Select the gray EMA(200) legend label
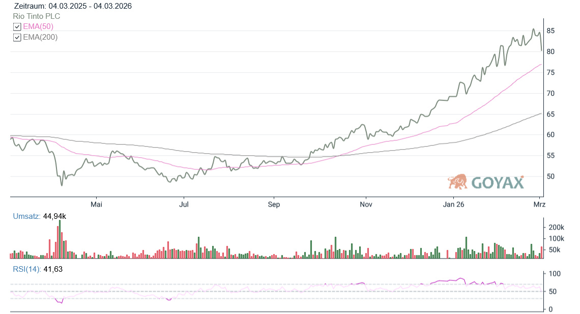 point(40,37)
